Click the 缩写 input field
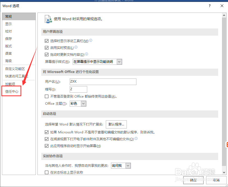 point(78,89)
